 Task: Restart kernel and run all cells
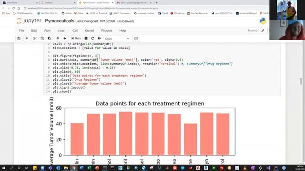pyautogui.click(x=100, y=38)
